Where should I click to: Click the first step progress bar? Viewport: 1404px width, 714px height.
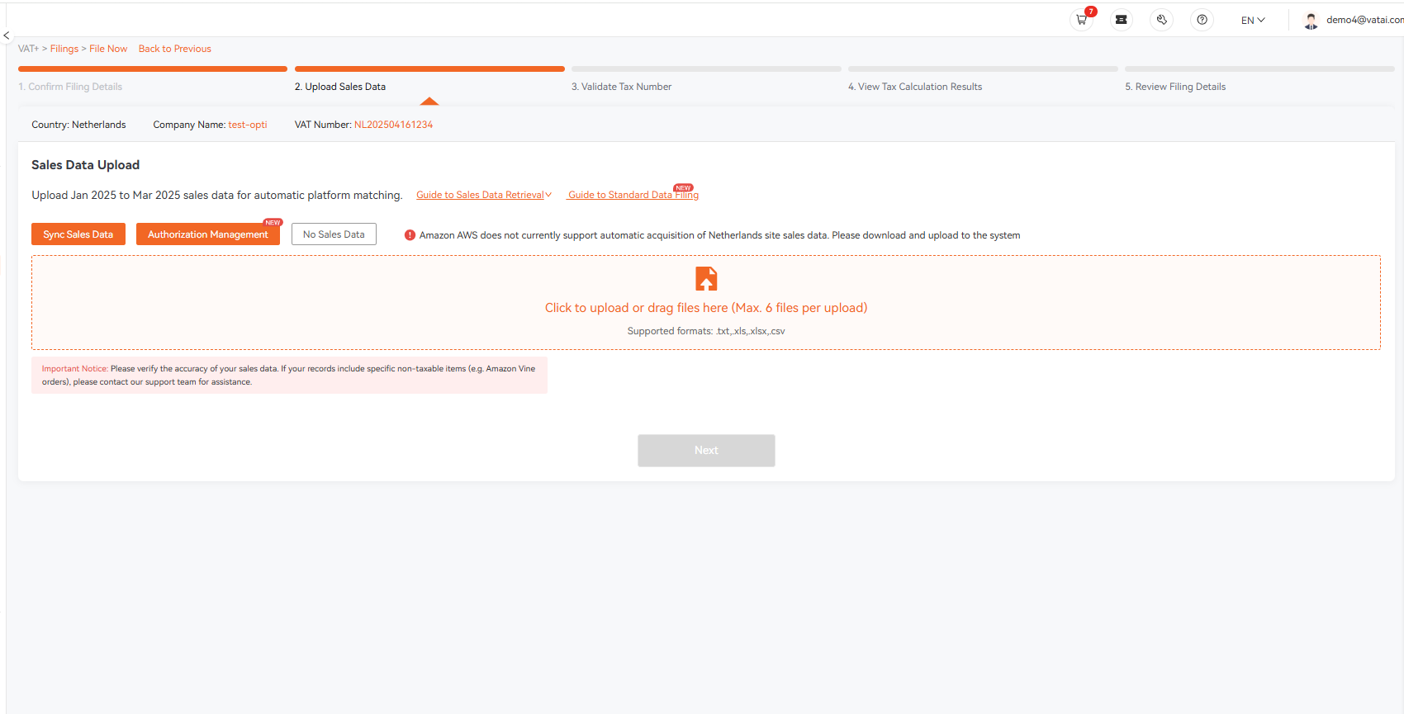click(153, 69)
